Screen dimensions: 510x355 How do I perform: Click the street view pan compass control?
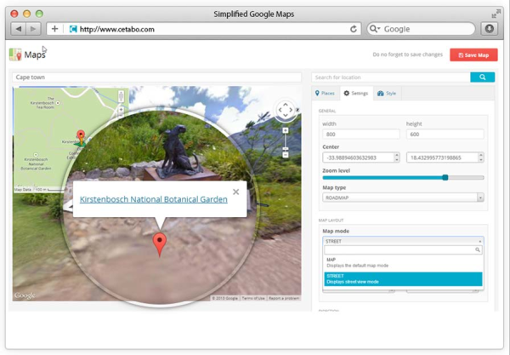coord(286,110)
